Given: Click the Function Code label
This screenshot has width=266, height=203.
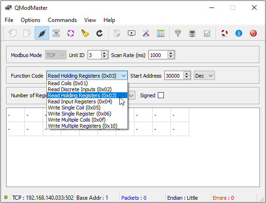Looking at the screenshot, I should 27,76.
